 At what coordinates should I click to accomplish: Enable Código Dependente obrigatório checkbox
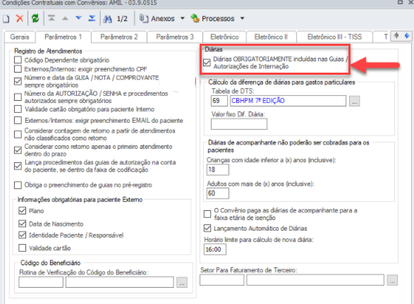click(x=18, y=60)
